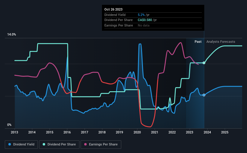This screenshot has width=247, height=153.
Task: Click the 2014 x-axis label
Action: pyautogui.click(x=32, y=132)
